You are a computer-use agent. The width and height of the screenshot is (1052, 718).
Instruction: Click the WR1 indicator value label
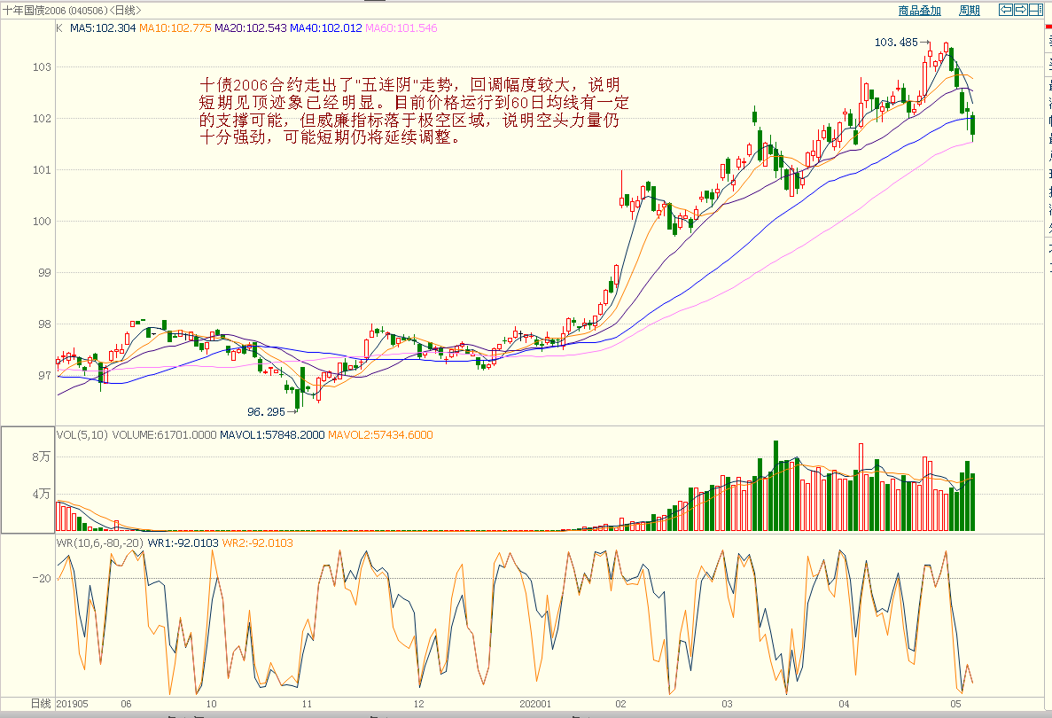(x=183, y=542)
